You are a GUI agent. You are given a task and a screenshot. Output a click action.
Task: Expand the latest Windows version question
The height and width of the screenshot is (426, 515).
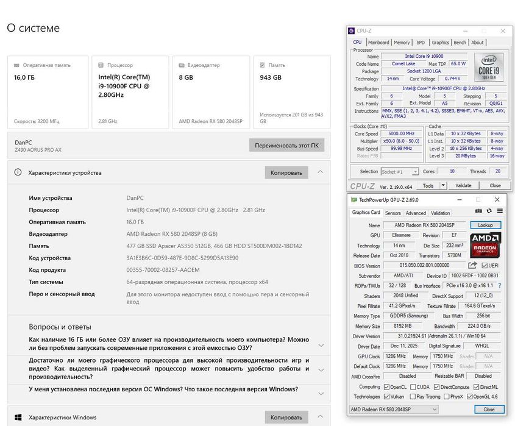[x=321, y=394]
